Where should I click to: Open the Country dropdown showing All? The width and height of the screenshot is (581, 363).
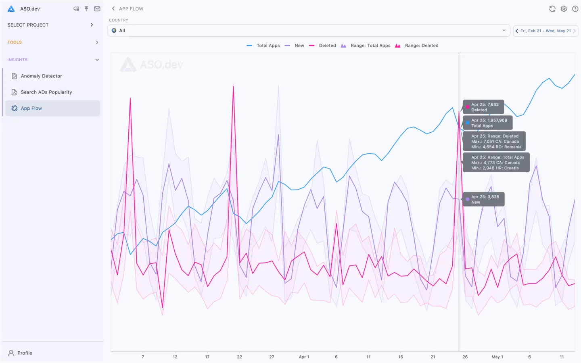tap(309, 30)
